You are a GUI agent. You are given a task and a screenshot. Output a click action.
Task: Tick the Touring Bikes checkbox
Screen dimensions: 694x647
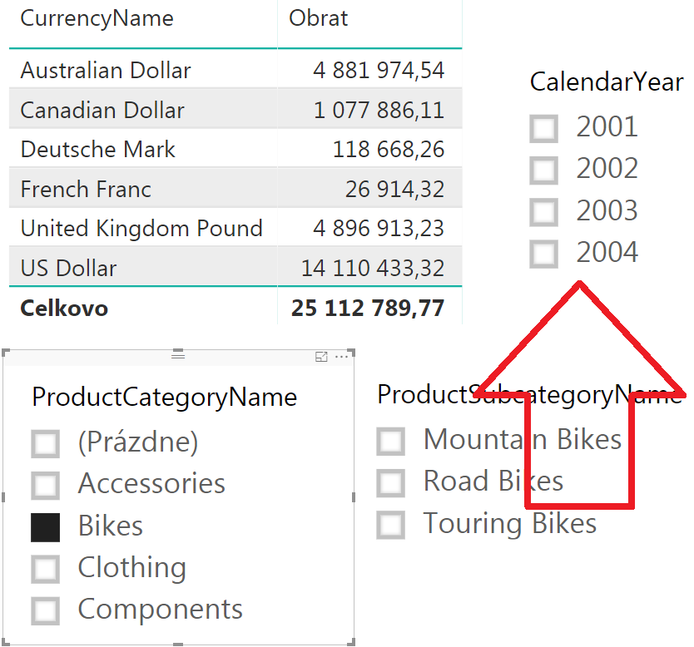(x=390, y=525)
